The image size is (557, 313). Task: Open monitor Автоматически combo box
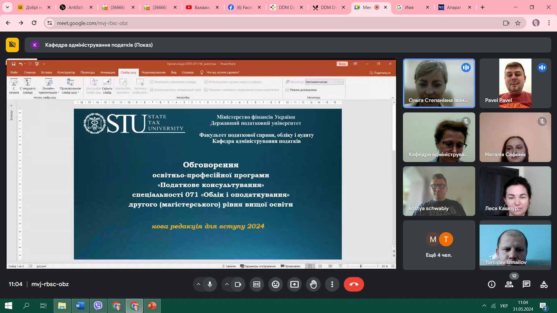pos(324,82)
